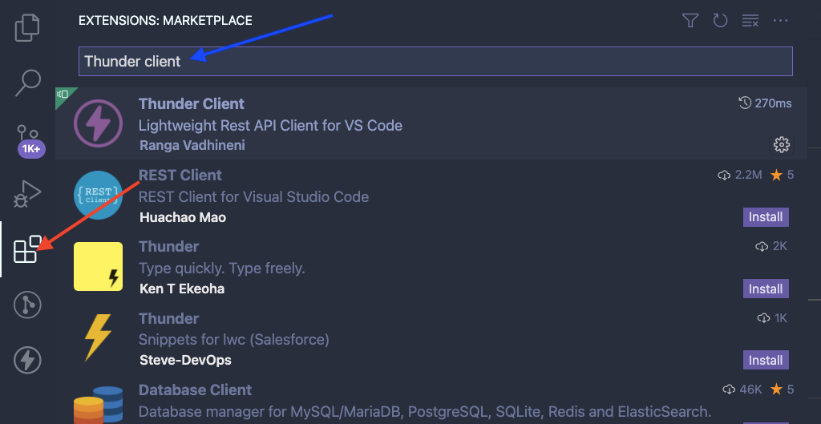Install the REST Client extension
The width and height of the screenshot is (821, 424).
coord(766,216)
